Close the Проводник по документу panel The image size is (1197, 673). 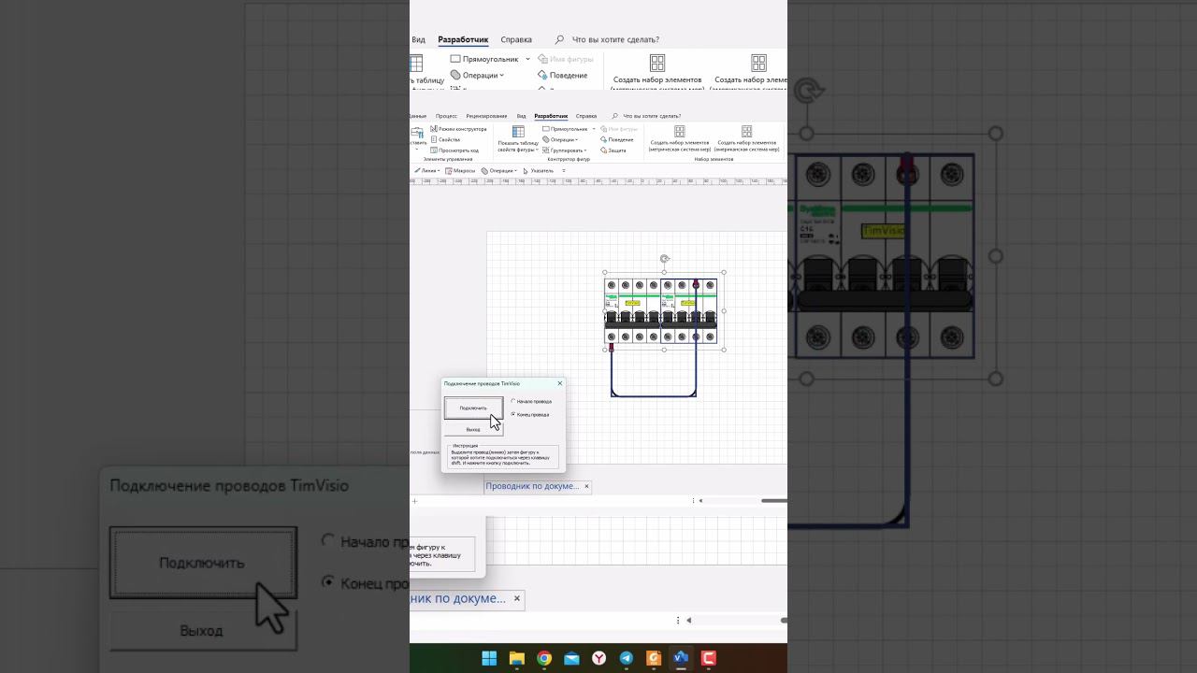(586, 486)
